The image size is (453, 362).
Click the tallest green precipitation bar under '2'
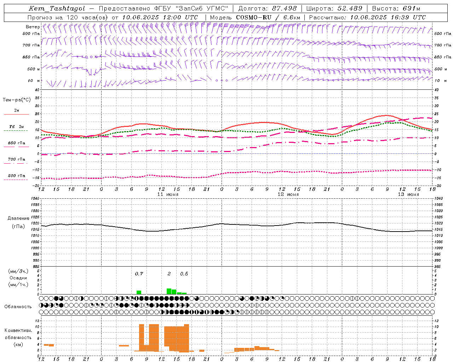(x=169, y=291)
